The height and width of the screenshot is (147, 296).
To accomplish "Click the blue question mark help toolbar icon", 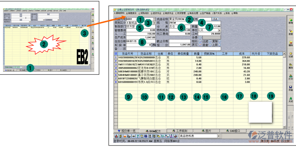I will point(138,136).
